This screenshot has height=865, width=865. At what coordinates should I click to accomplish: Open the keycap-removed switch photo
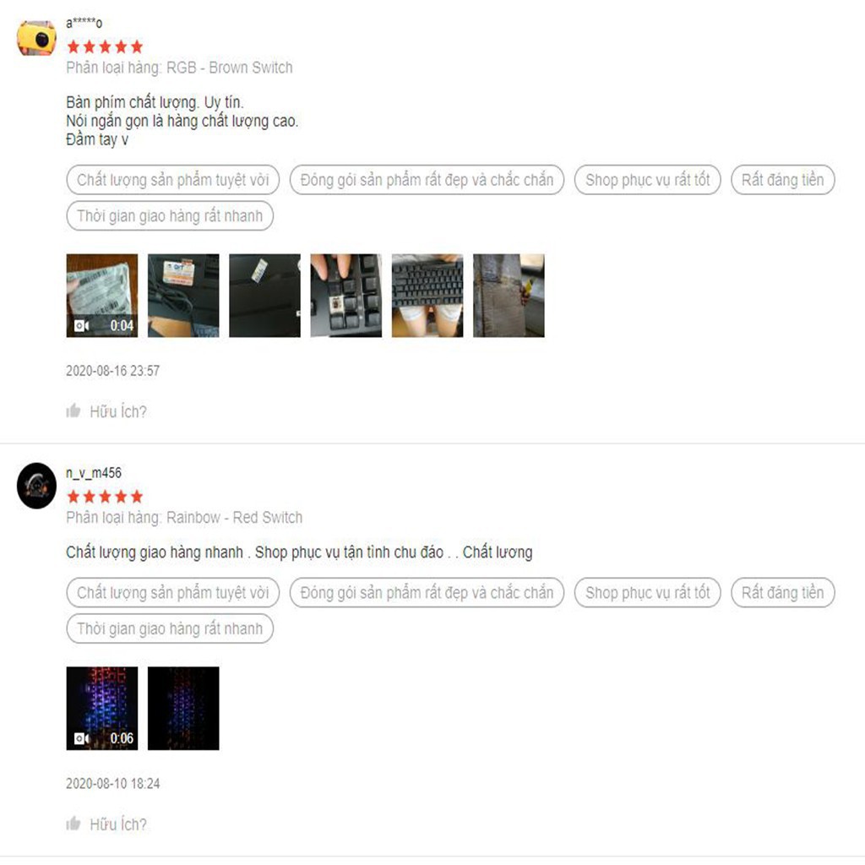345,295
